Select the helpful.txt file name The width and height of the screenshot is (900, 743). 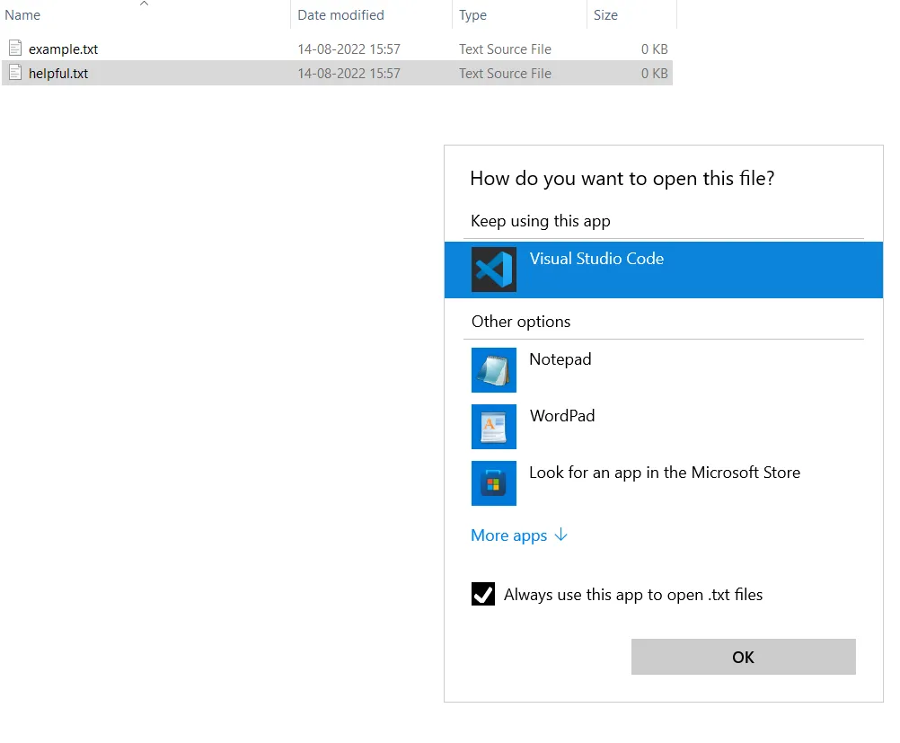point(58,74)
